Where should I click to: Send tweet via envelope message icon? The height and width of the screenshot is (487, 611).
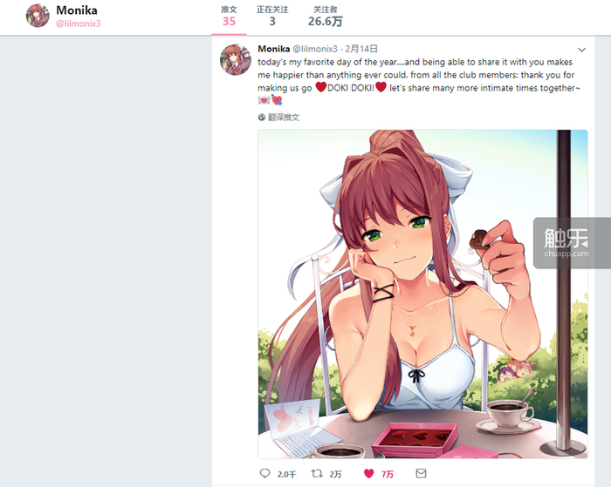click(421, 473)
